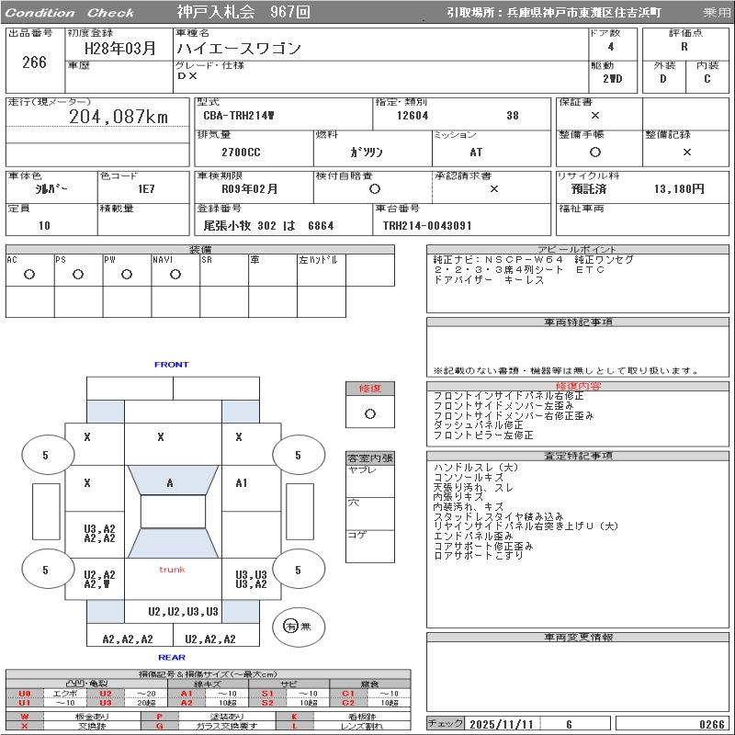Click the spare tire 有/無 oval
Screen dimensions: 735x735
pyautogui.click(x=291, y=626)
